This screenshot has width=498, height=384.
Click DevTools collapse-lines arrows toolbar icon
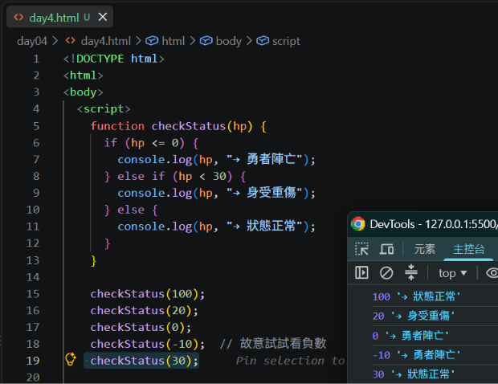click(x=411, y=272)
